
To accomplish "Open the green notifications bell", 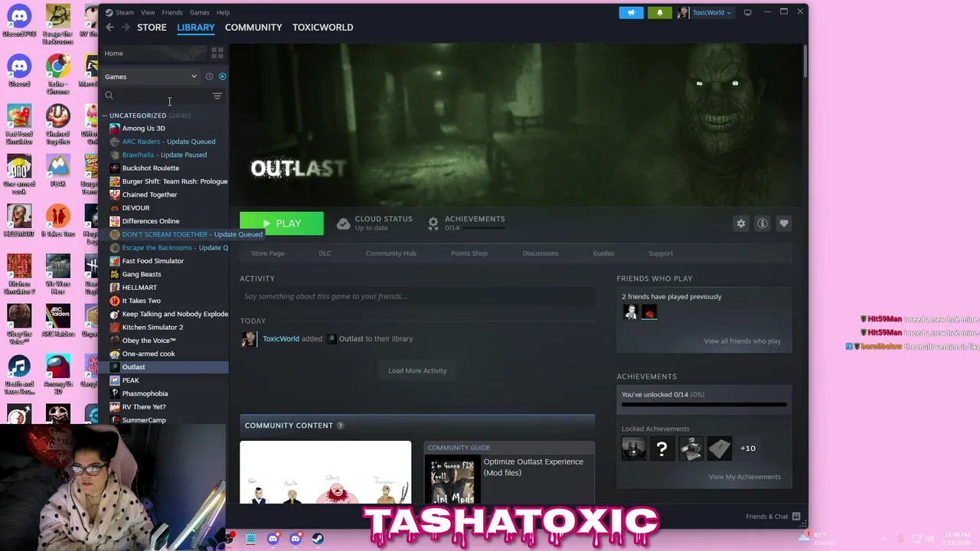I will [659, 12].
